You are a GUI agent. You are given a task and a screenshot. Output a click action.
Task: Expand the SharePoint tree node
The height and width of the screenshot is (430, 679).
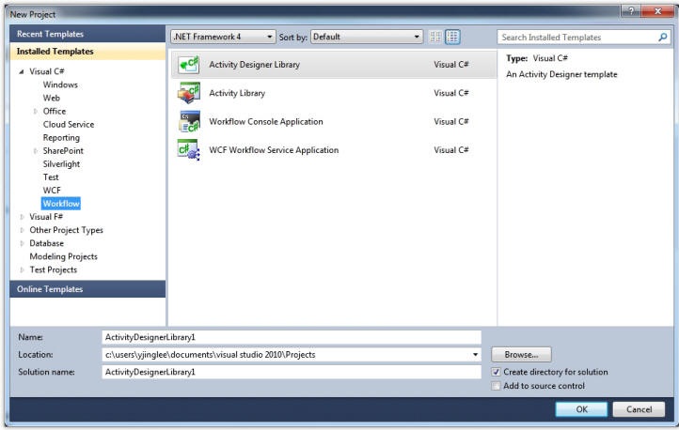click(36, 151)
